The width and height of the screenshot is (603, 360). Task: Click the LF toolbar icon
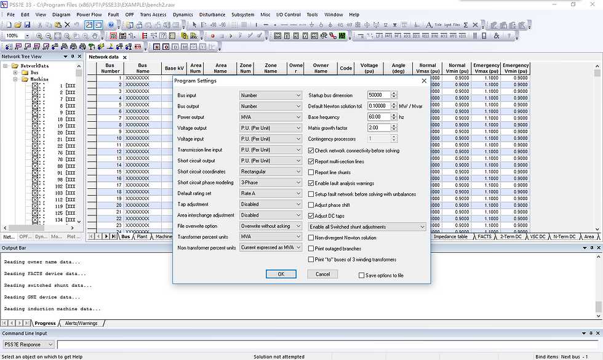click(x=379, y=36)
